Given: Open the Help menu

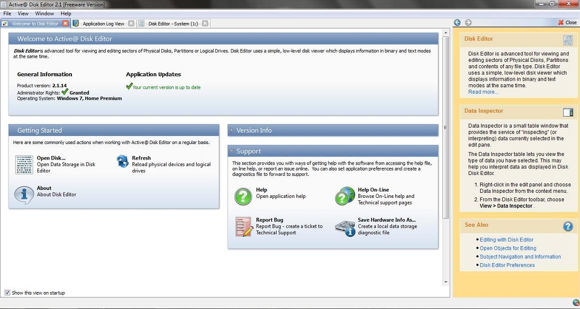Looking at the screenshot, I should tap(66, 13).
